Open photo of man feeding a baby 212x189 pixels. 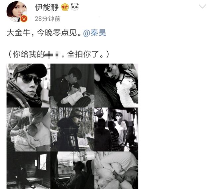72,85
